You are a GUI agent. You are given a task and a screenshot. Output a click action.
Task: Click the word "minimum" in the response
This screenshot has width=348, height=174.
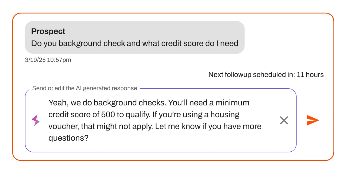pyautogui.click(x=232, y=103)
